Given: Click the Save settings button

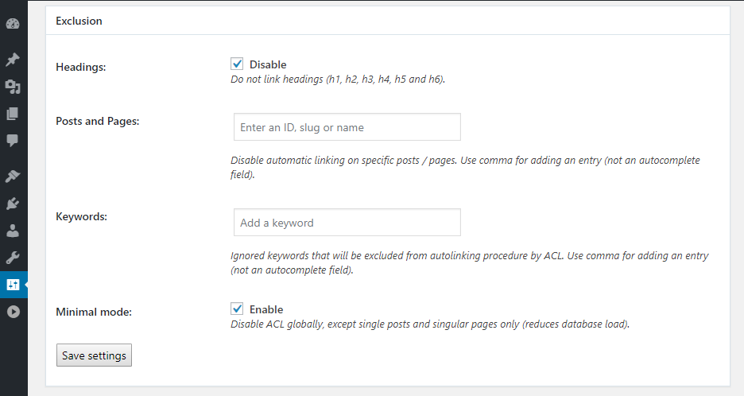Looking at the screenshot, I should click(94, 355).
